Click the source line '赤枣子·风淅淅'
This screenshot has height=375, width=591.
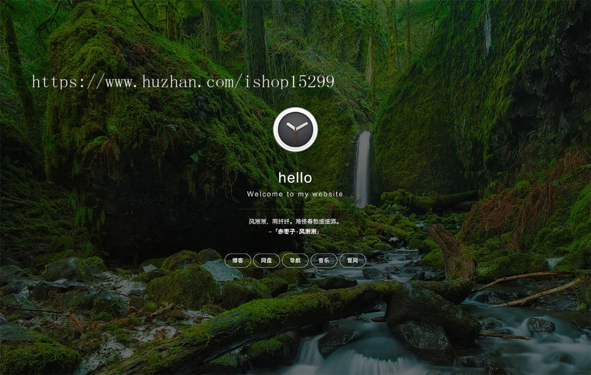click(297, 231)
